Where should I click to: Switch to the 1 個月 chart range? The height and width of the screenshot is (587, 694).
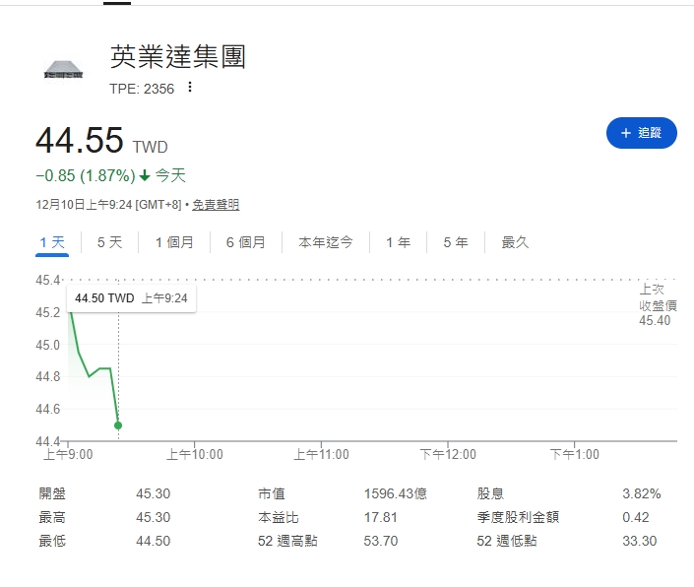174,242
